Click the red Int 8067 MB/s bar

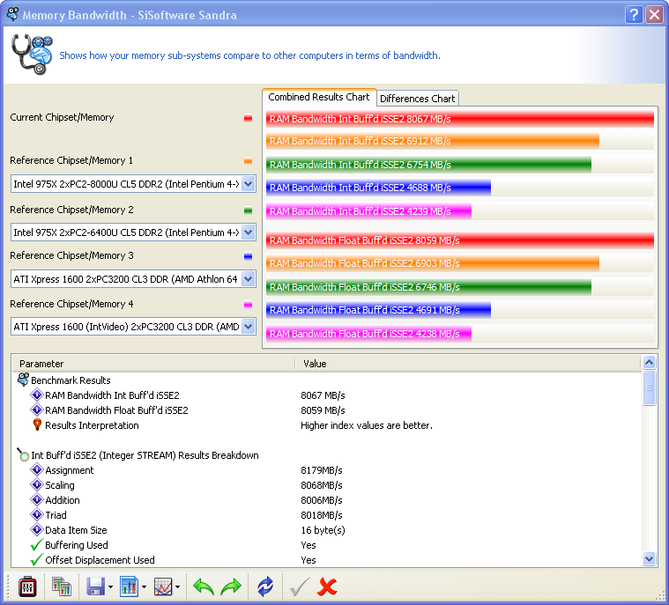coord(460,119)
